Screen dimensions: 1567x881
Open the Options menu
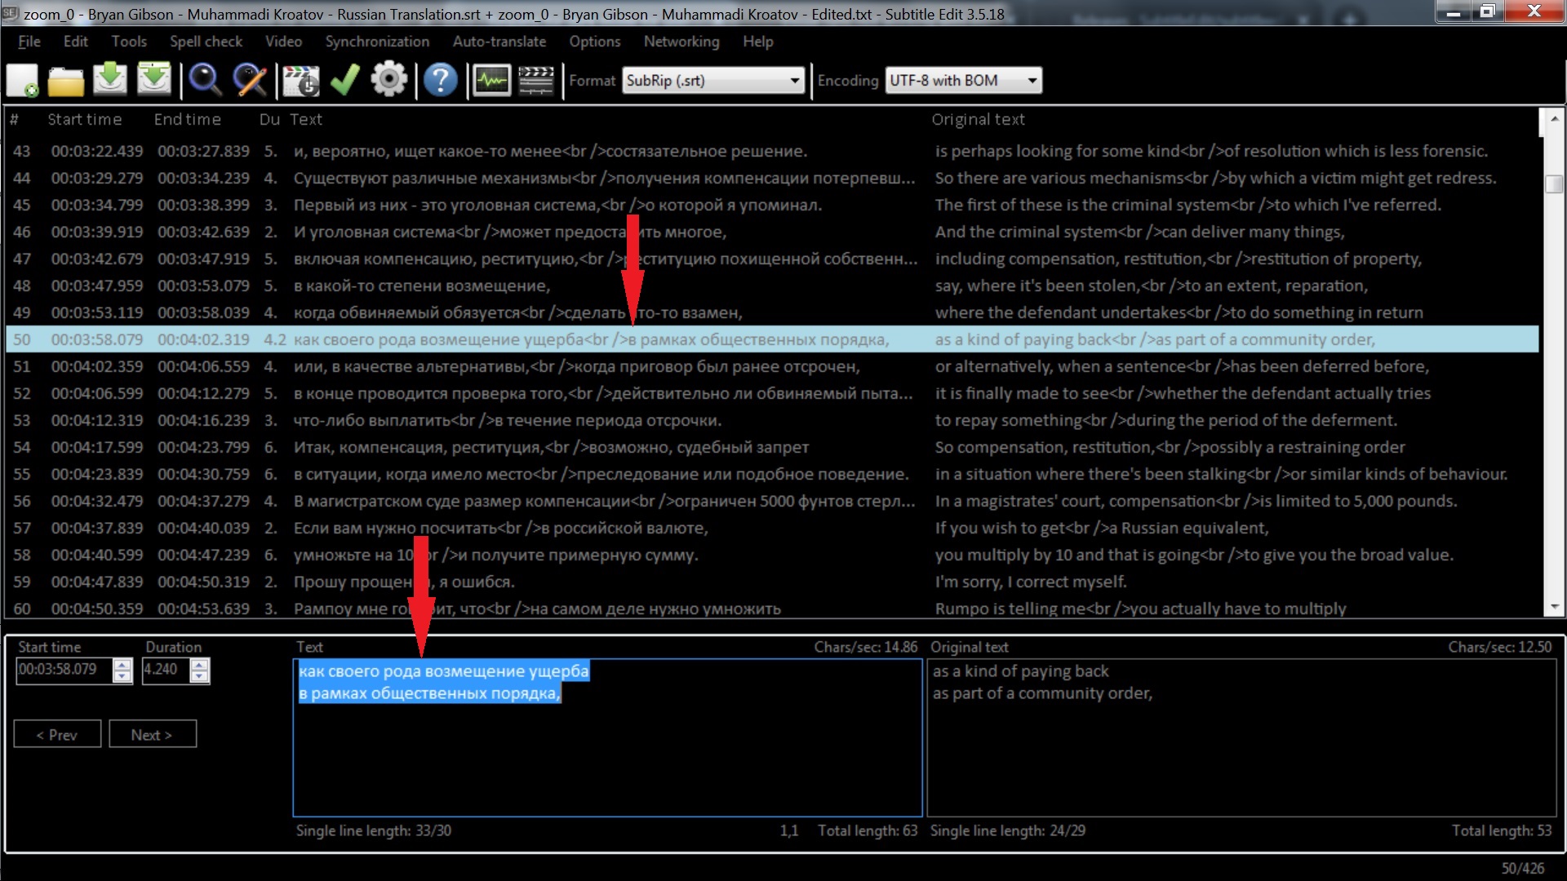[595, 42]
